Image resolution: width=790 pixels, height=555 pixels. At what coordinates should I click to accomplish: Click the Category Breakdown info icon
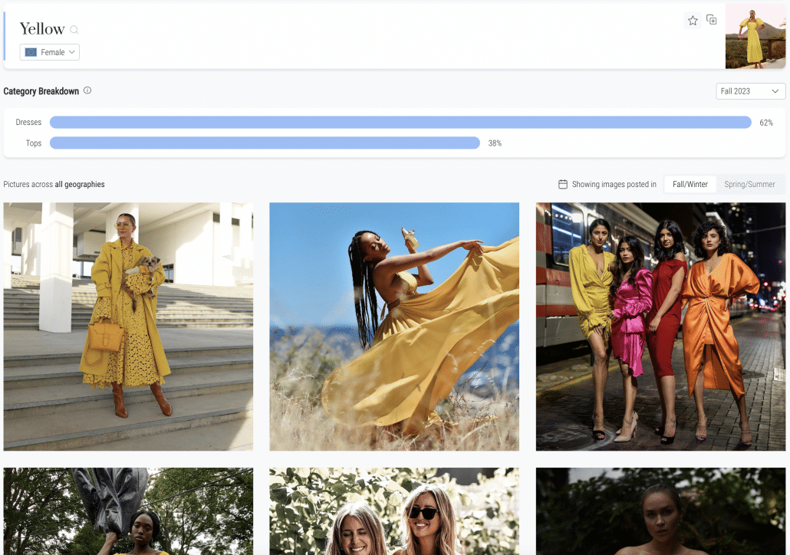(x=87, y=90)
